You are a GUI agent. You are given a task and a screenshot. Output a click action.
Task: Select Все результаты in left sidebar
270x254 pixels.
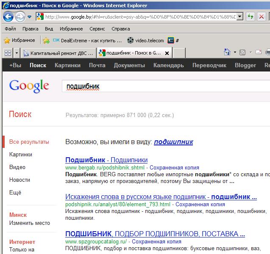29,142
